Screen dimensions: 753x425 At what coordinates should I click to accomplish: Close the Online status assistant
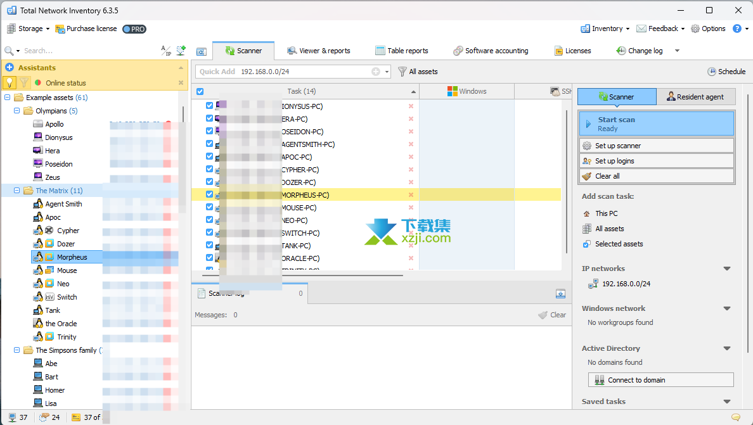point(181,83)
